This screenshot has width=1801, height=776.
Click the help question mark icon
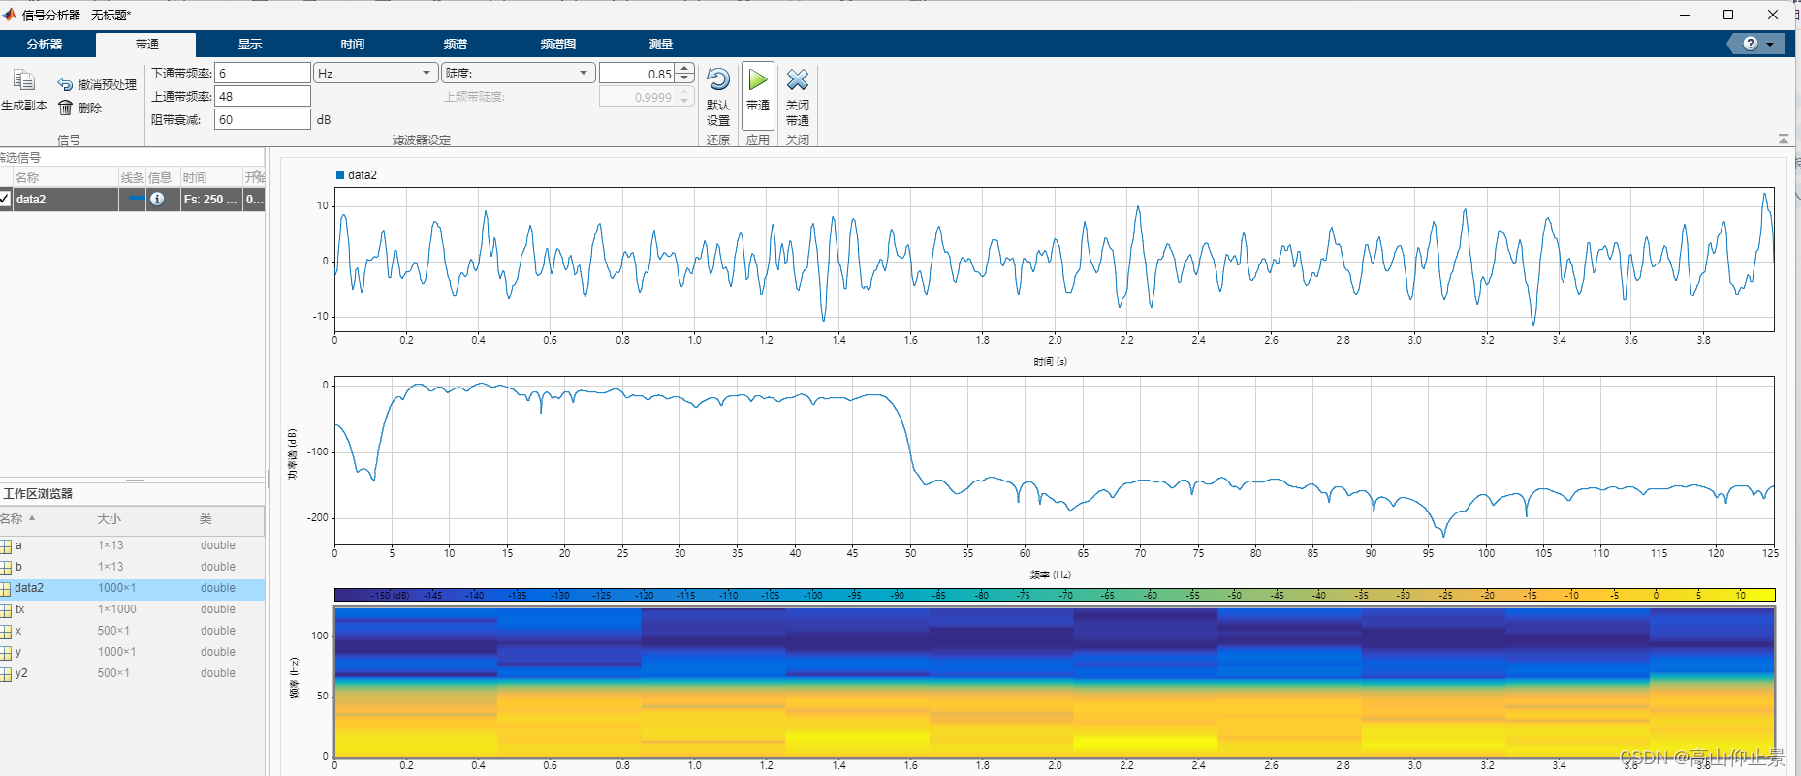pos(1750,44)
